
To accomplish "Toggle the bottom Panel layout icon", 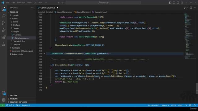I will [174, 3].
